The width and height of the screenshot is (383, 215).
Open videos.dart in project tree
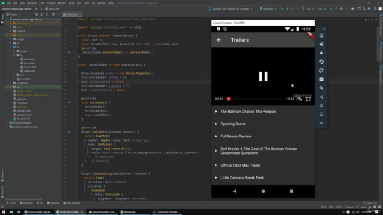coord(29,71)
